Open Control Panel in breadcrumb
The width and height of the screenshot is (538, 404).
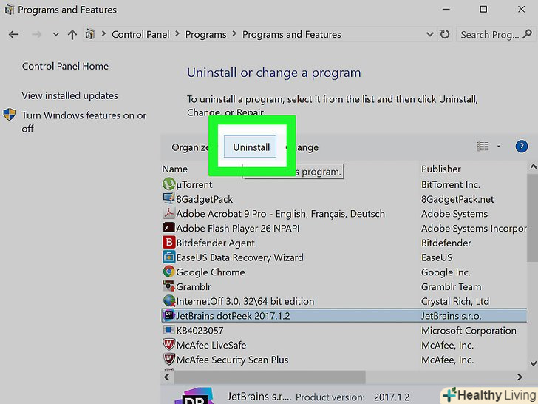coord(140,34)
